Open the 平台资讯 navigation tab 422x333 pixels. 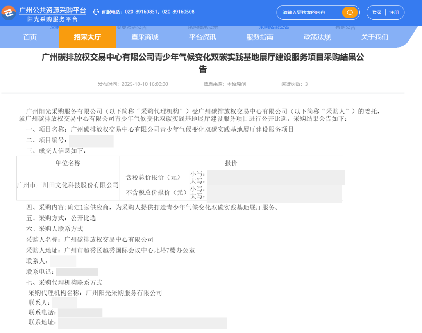[x=202, y=37]
